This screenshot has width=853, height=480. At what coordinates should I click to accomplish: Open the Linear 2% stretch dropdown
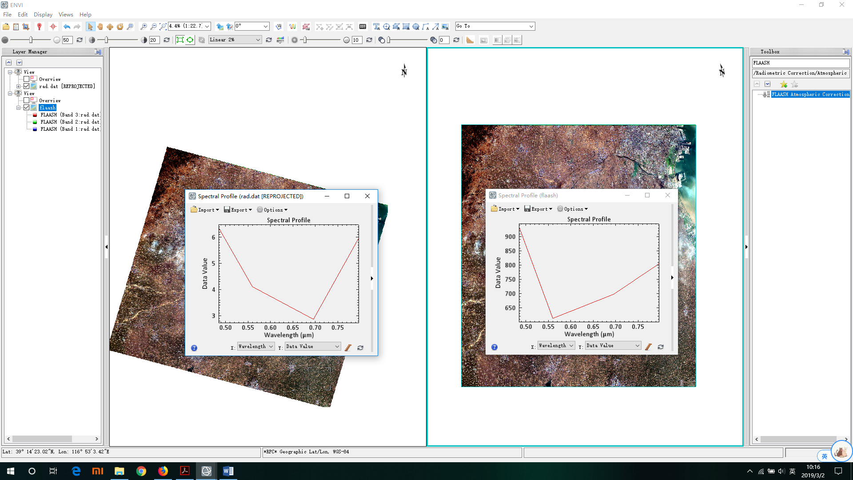258,40
